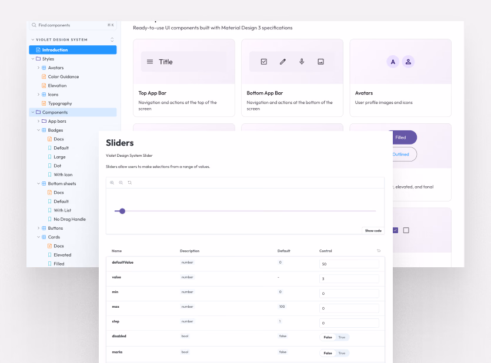This screenshot has width=491, height=363.
Task: Click the defaultValue control input
Action: click(x=349, y=264)
